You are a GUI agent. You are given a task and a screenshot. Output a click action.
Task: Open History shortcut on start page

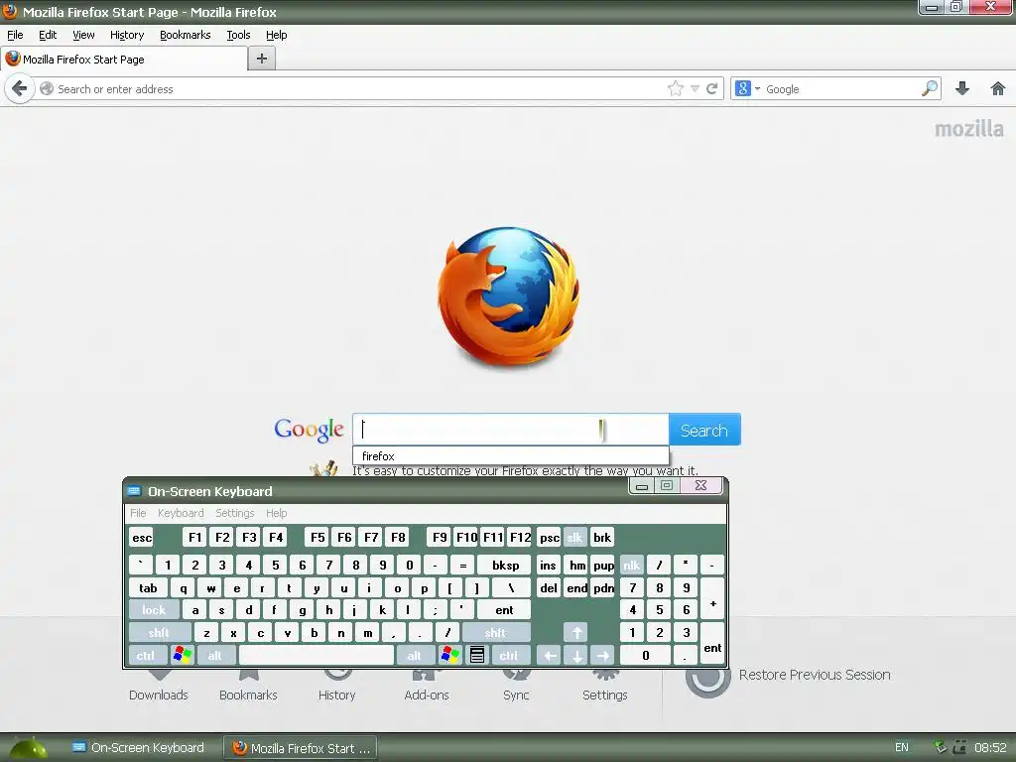337,687
